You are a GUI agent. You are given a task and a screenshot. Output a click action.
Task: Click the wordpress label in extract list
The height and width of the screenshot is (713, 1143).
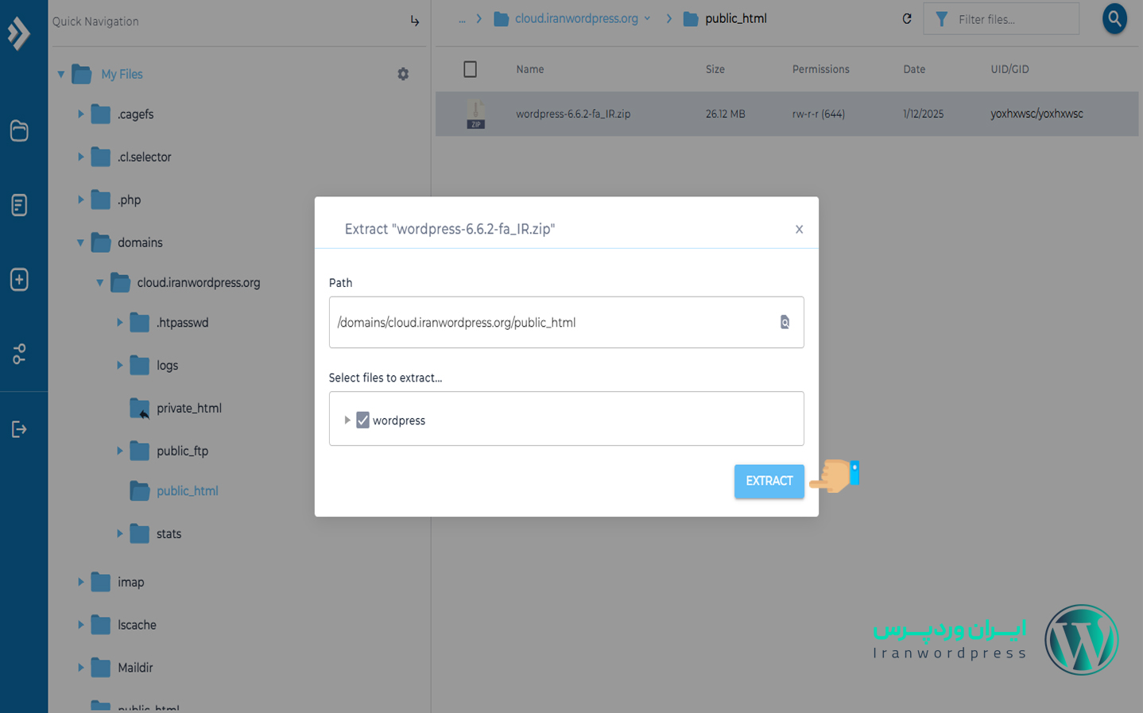399,420
